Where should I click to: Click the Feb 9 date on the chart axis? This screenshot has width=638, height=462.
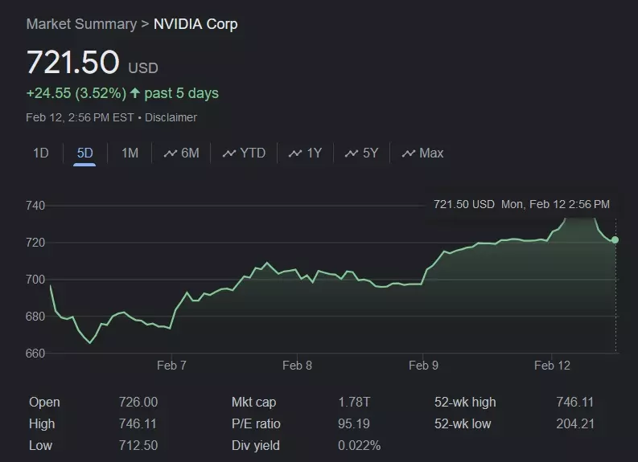point(423,366)
